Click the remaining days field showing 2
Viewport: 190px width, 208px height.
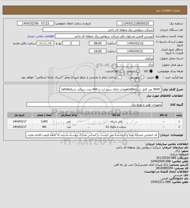71,43
